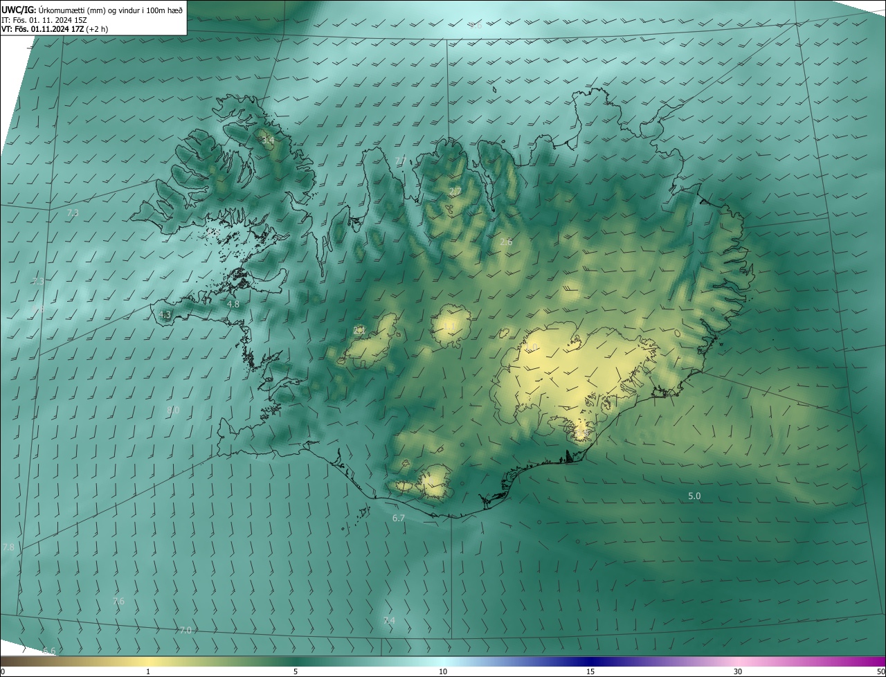The height and width of the screenshot is (677, 886).
Task: Click the 7.8 value label at the left edge
Action: (8, 547)
